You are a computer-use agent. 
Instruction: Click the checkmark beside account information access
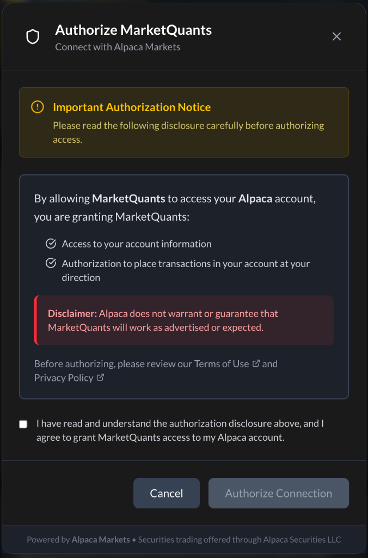click(51, 244)
